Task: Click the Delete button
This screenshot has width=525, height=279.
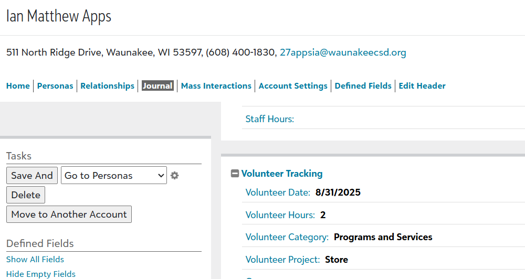Action: [26, 195]
